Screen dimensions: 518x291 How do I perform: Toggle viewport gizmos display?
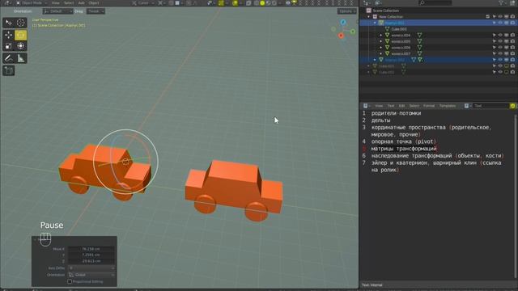[x=221, y=3]
